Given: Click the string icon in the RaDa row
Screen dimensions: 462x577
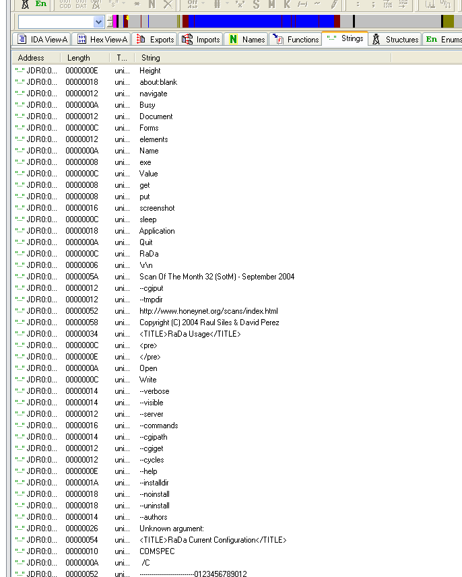Looking at the screenshot, I should [x=20, y=254].
